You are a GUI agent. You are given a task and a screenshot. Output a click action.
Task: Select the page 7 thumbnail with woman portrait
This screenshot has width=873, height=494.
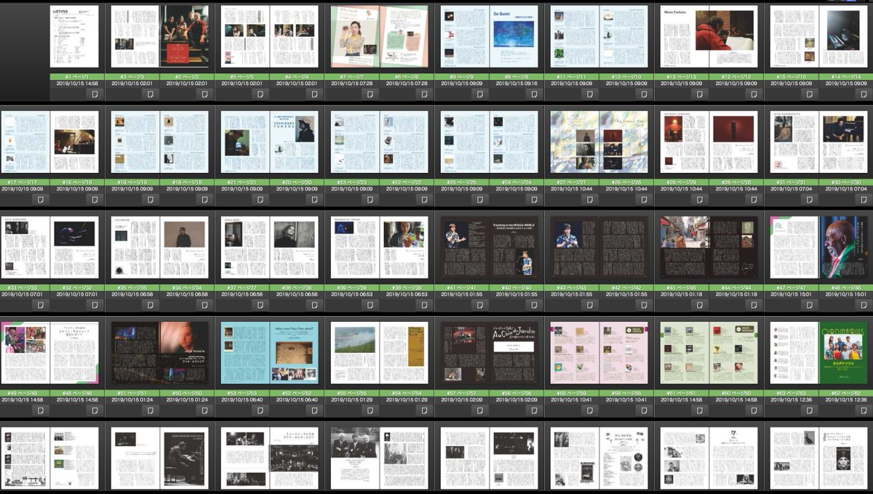point(354,37)
